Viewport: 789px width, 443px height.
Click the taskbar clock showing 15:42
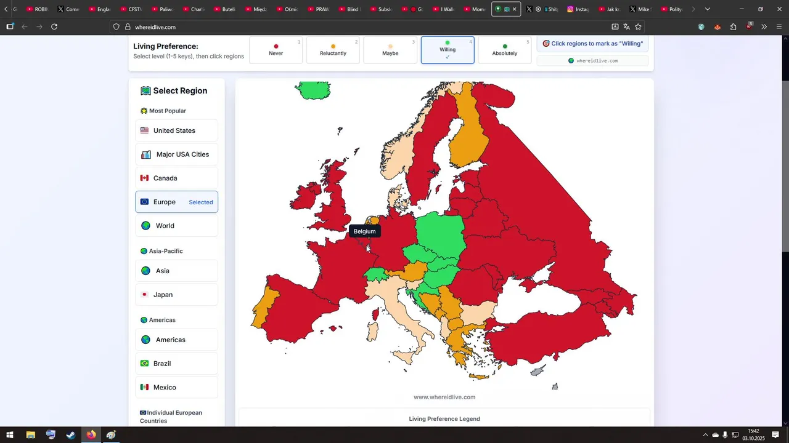[x=753, y=435]
